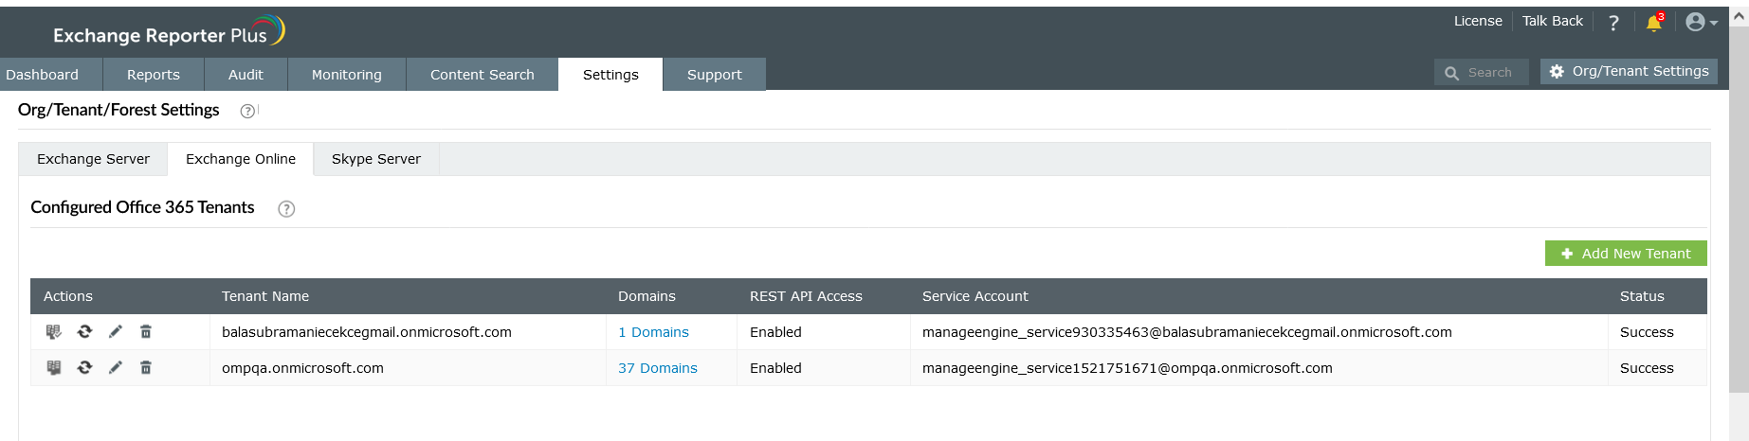The height and width of the screenshot is (441, 1749).
Task: Click the edit pencil for ompqa tenant
Action: coord(116,367)
